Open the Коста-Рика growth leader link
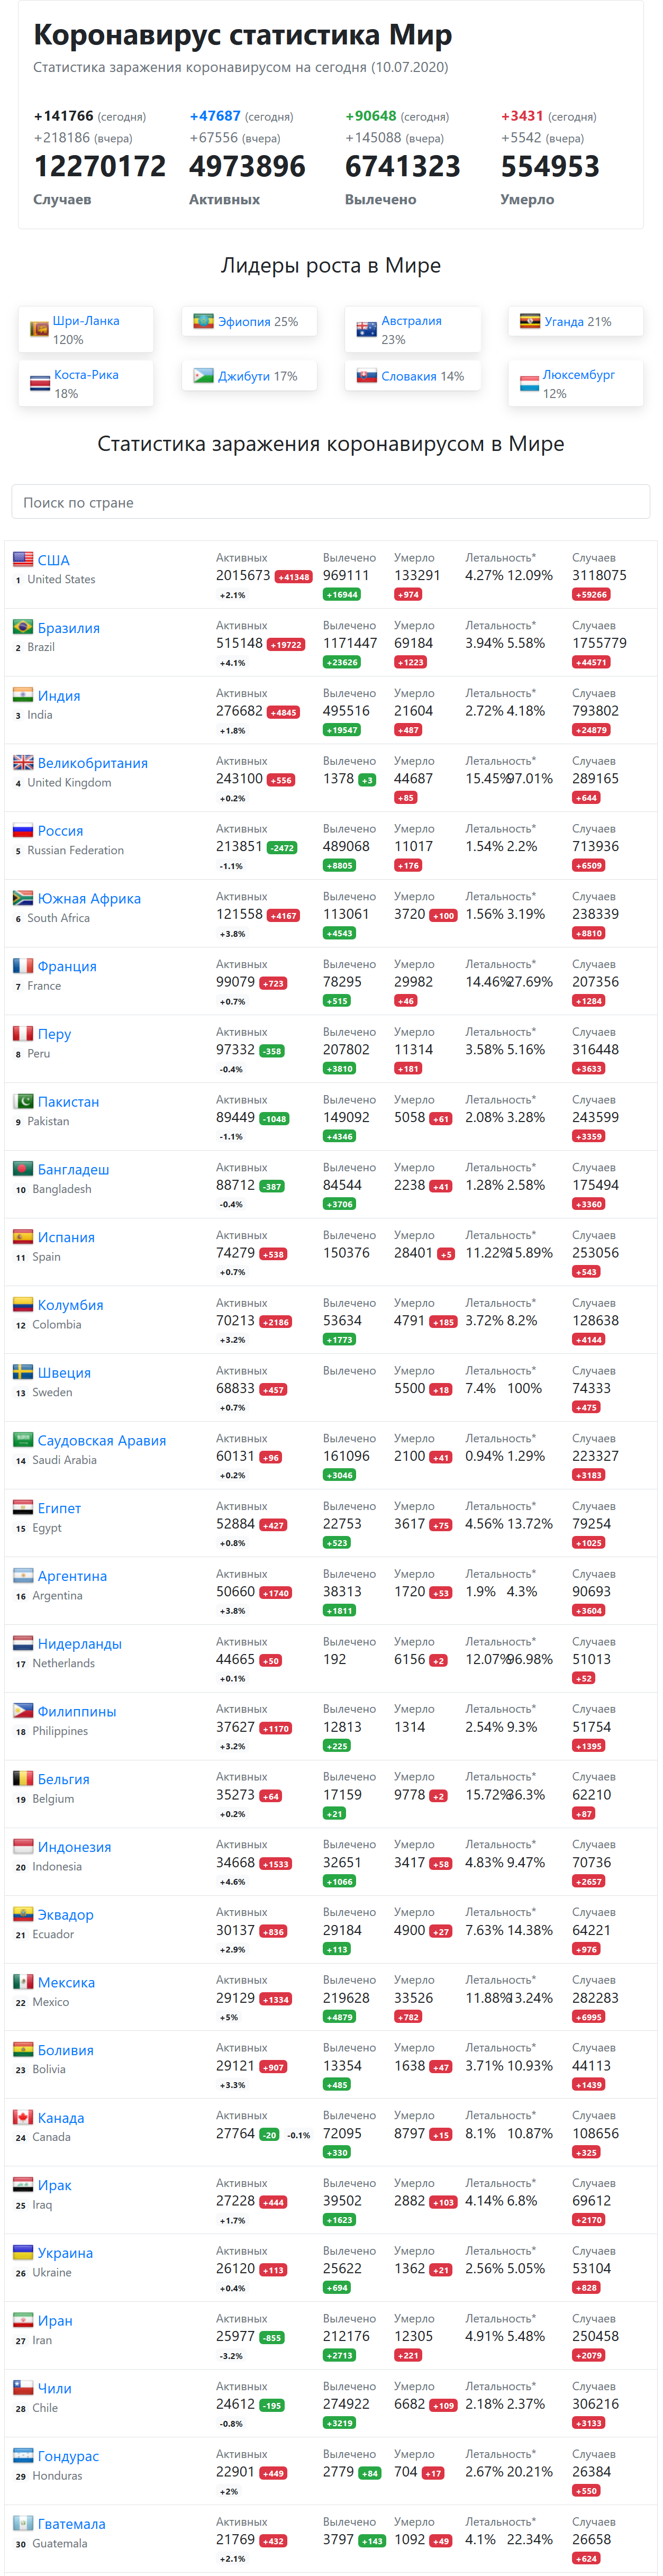The image size is (663, 2576). (86, 375)
